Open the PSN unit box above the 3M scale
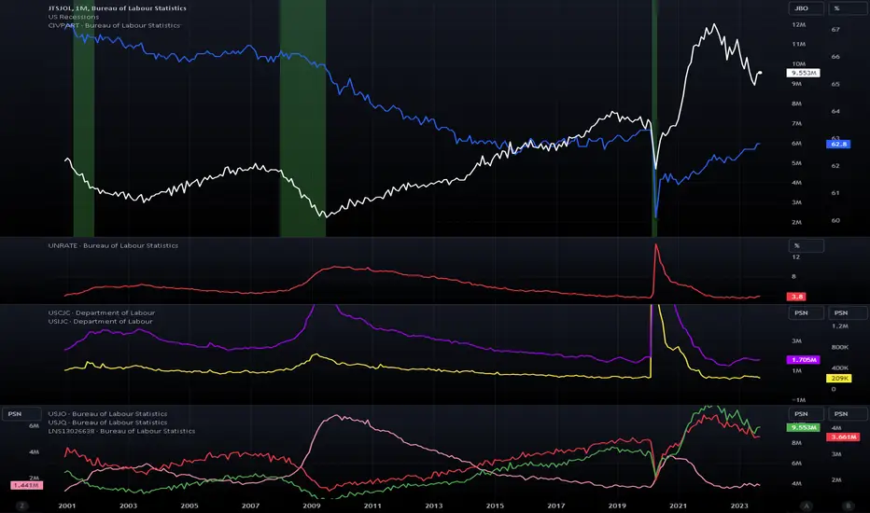Screen dimensions: 870x513 click(x=807, y=312)
